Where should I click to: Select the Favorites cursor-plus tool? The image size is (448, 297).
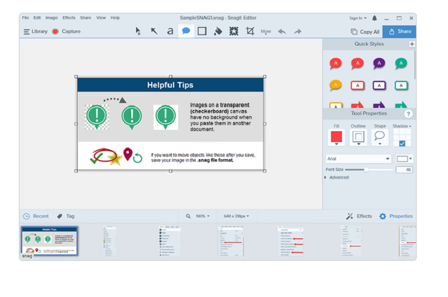coord(138,31)
